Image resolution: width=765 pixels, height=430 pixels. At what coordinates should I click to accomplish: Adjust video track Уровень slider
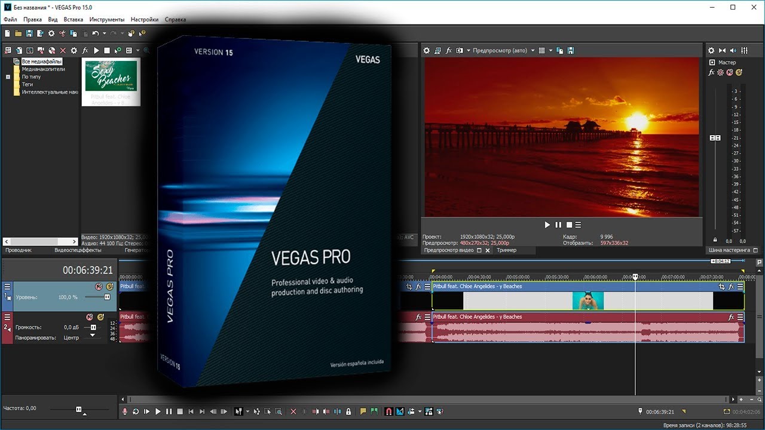pos(107,297)
